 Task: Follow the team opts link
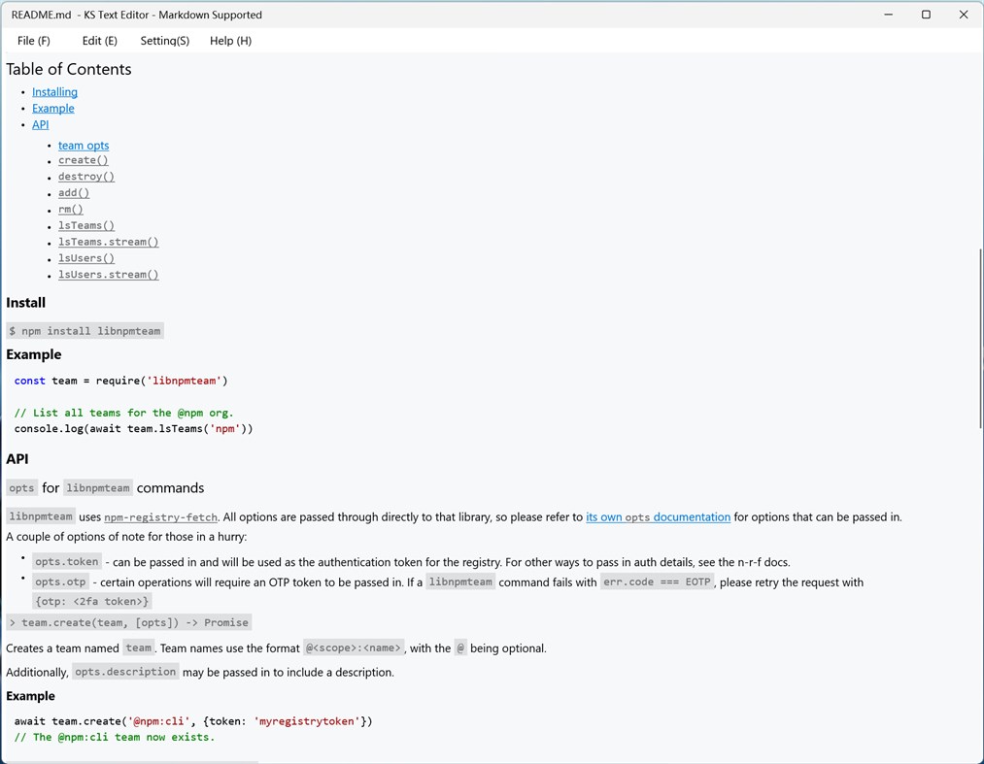point(83,145)
